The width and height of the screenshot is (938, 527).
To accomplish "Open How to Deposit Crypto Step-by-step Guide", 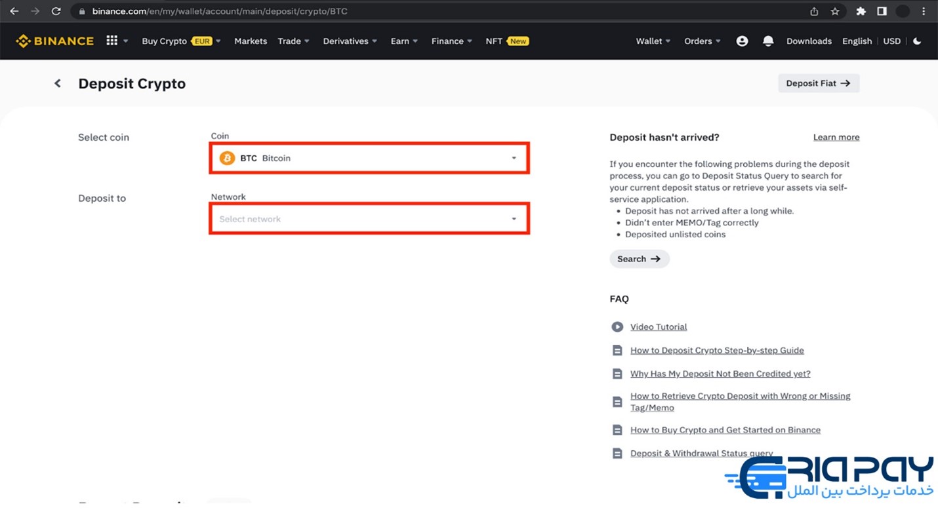I will [717, 350].
